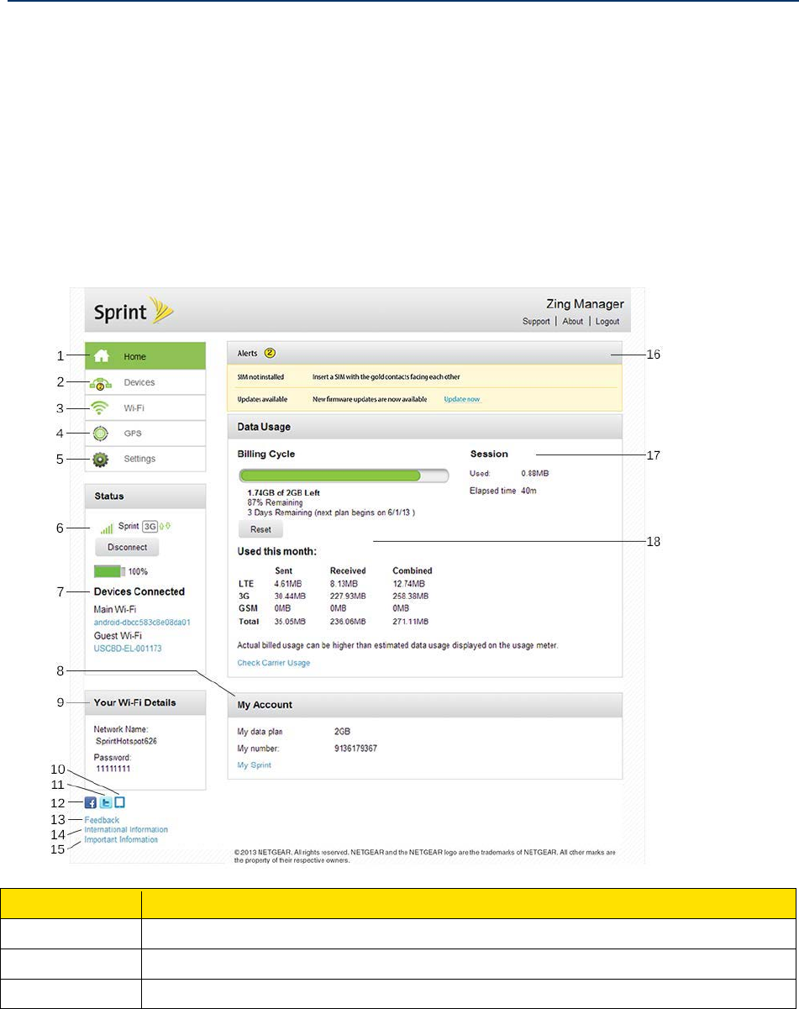Click the Session Used 0.88MB value
The height and width of the screenshot is (1009, 799).
534,473
